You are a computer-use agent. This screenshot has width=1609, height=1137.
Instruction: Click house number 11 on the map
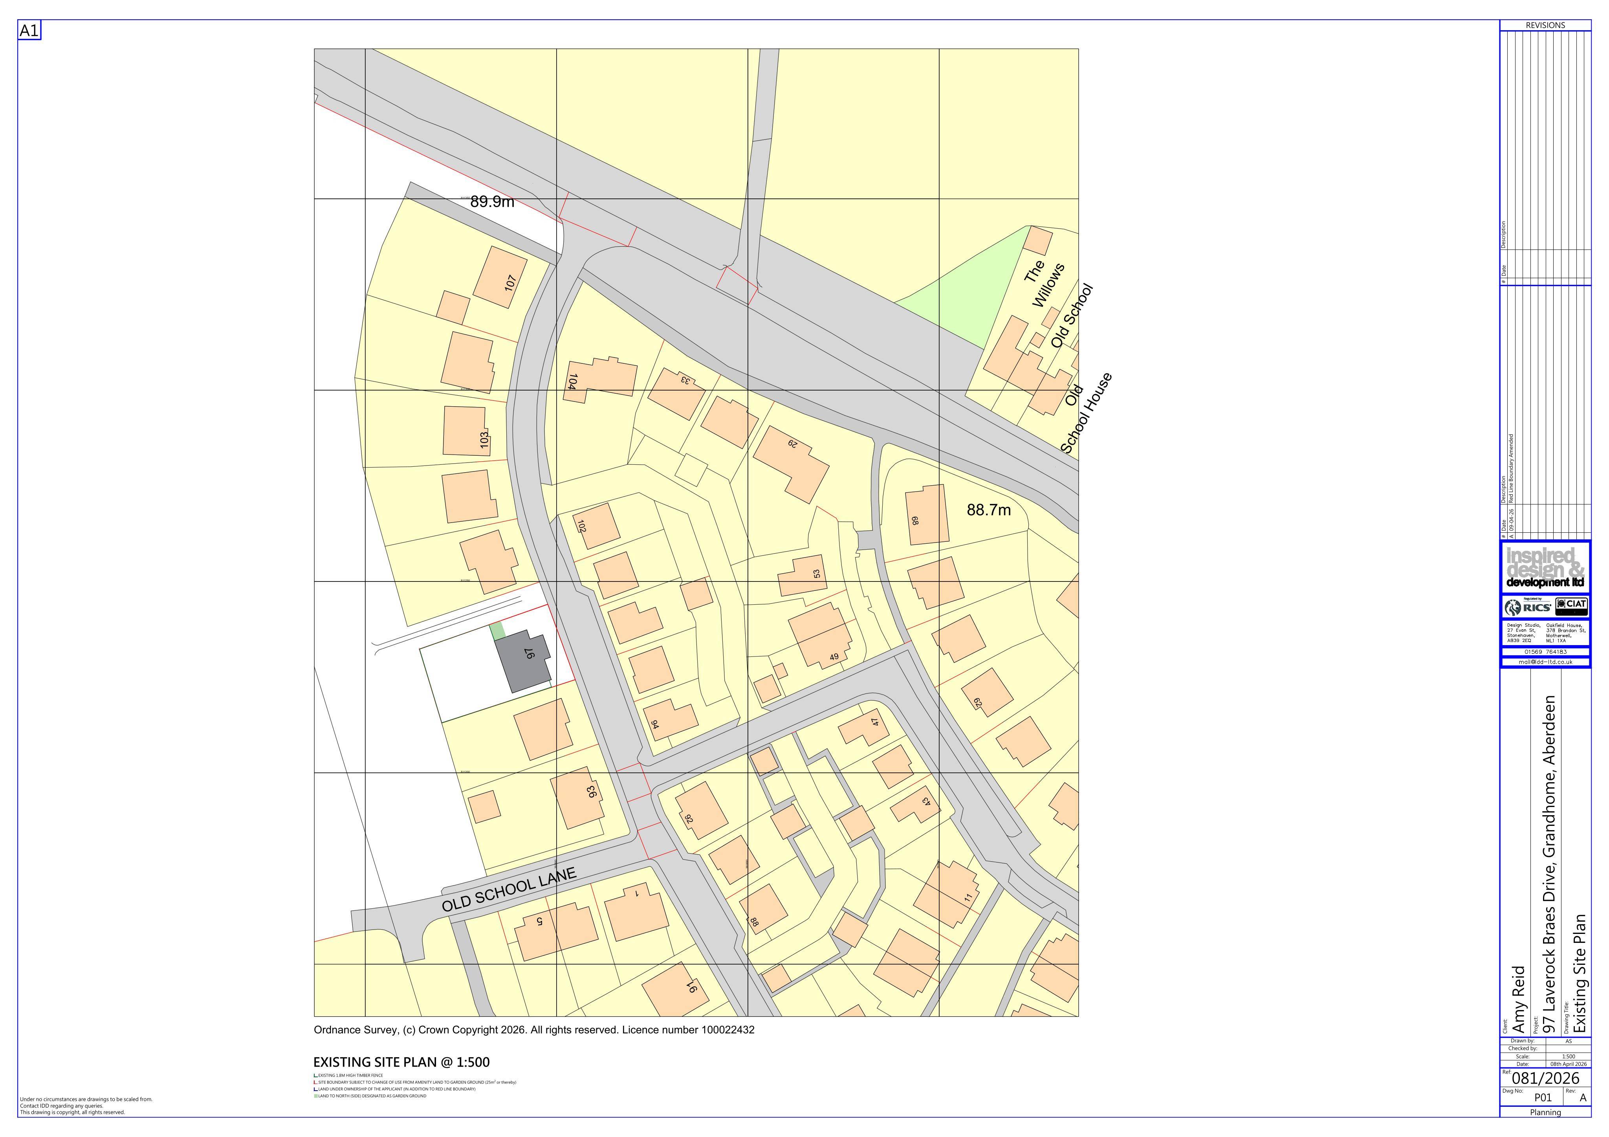click(968, 898)
